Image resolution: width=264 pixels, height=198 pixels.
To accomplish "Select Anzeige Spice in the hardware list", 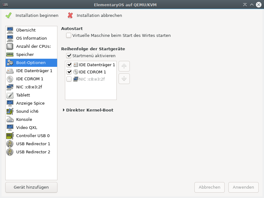I will click(x=31, y=103).
